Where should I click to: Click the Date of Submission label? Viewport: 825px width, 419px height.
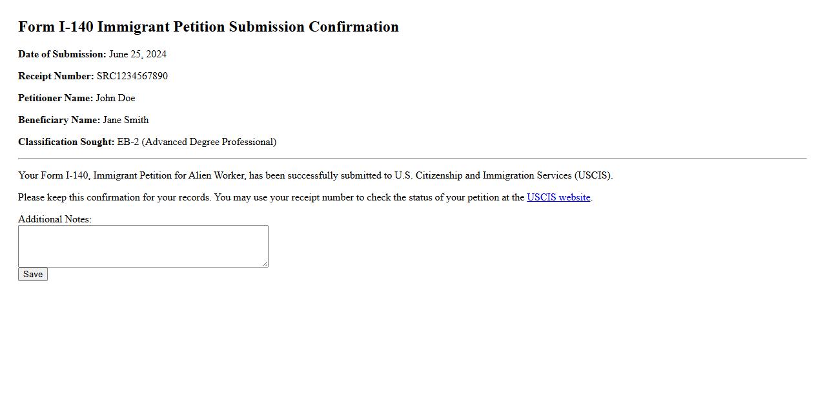click(62, 54)
